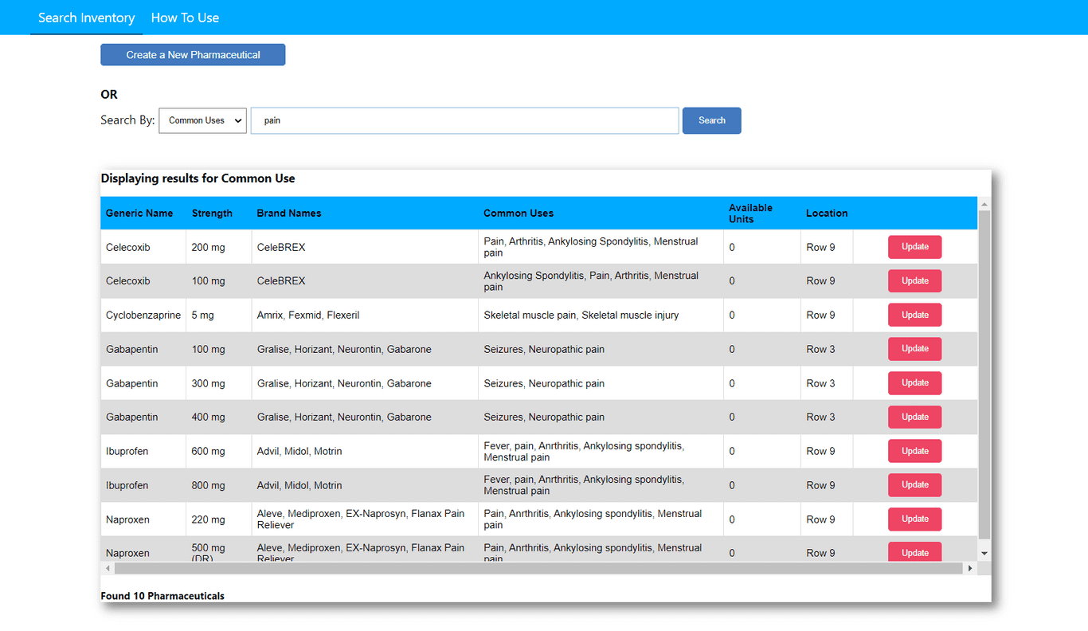Click Create a New Pharmaceutical button
Image resolution: width=1088 pixels, height=631 pixels.
193,55
